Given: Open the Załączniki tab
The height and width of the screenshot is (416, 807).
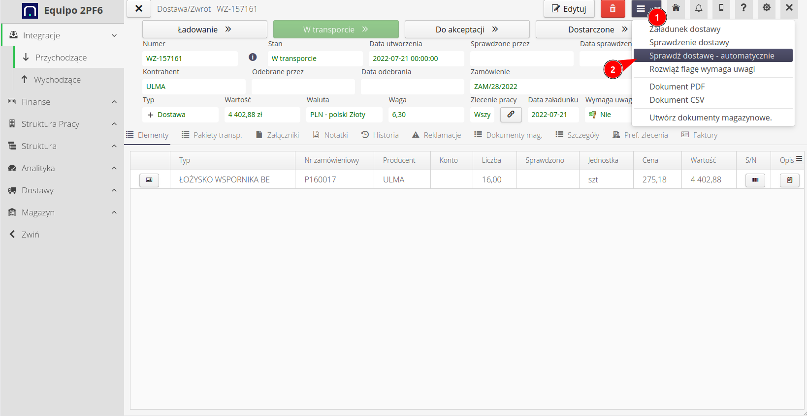Looking at the screenshot, I should (x=278, y=135).
